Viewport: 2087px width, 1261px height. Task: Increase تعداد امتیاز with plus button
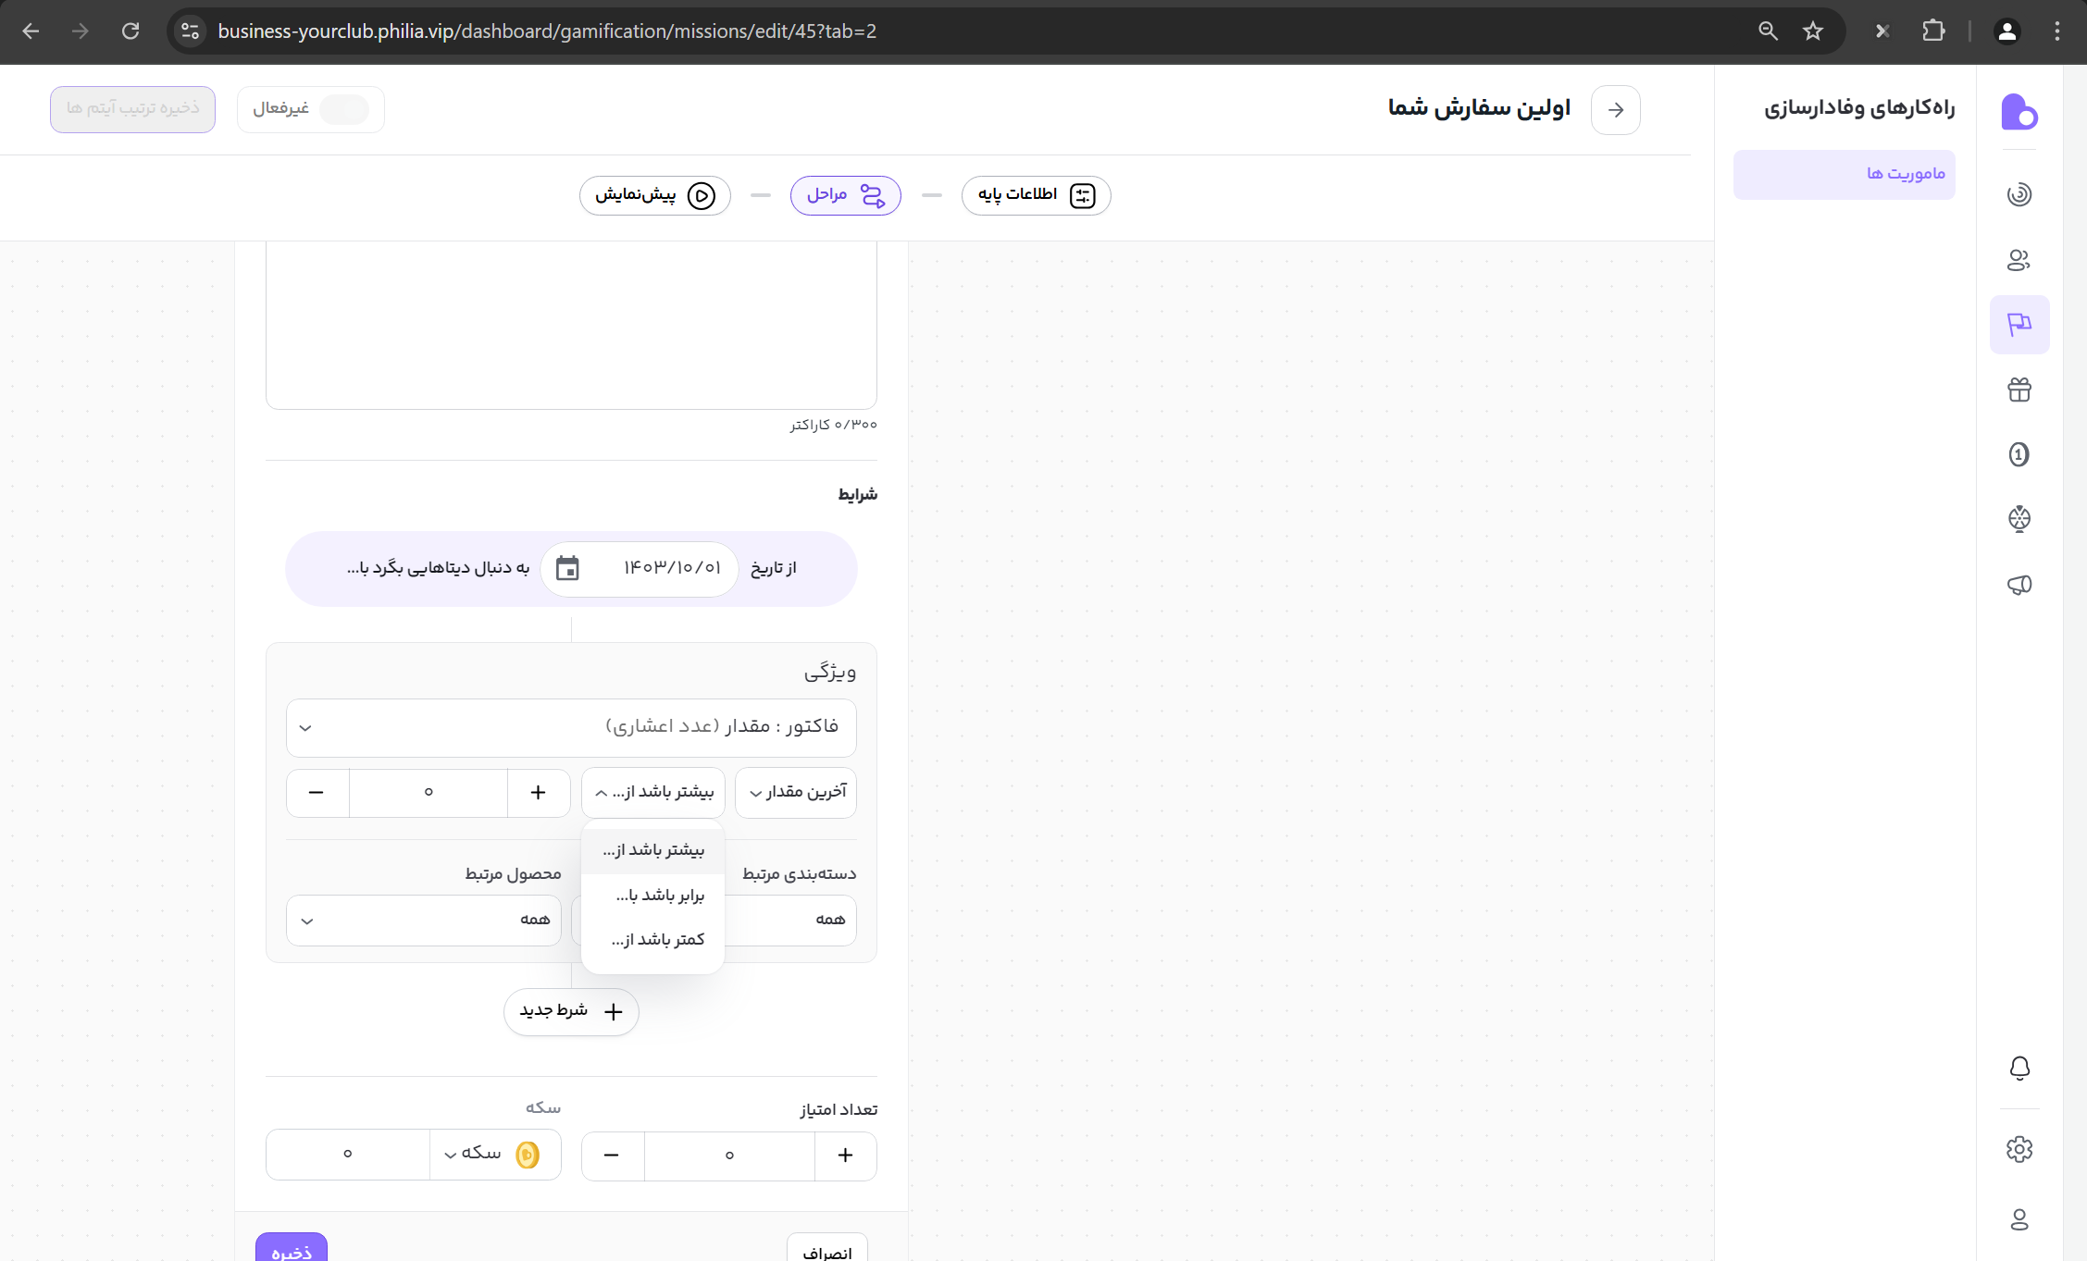pyautogui.click(x=845, y=1155)
